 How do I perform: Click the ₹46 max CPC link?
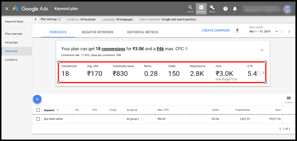(160, 49)
